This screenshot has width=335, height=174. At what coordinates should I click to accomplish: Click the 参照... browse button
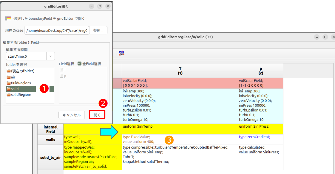click(x=98, y=30)
